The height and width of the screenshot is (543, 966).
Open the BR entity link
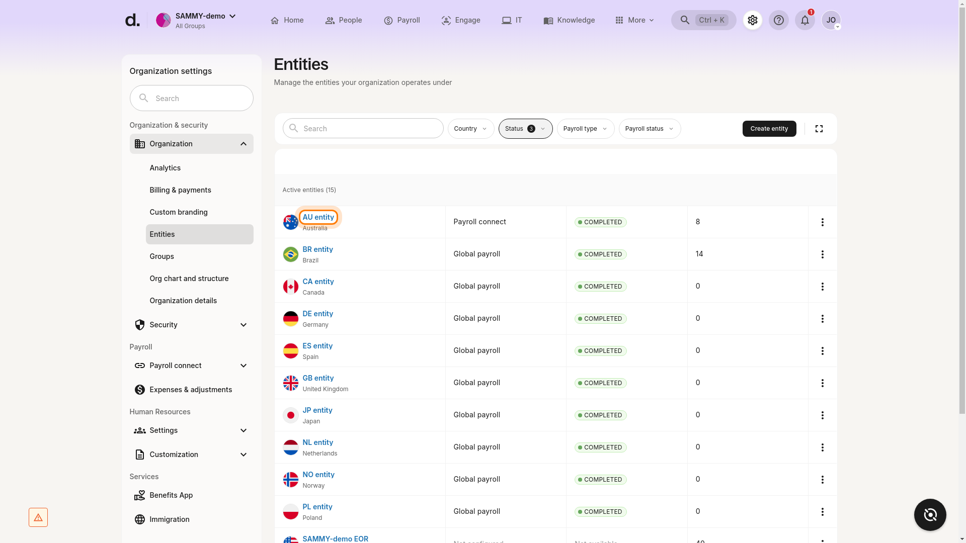317,249
